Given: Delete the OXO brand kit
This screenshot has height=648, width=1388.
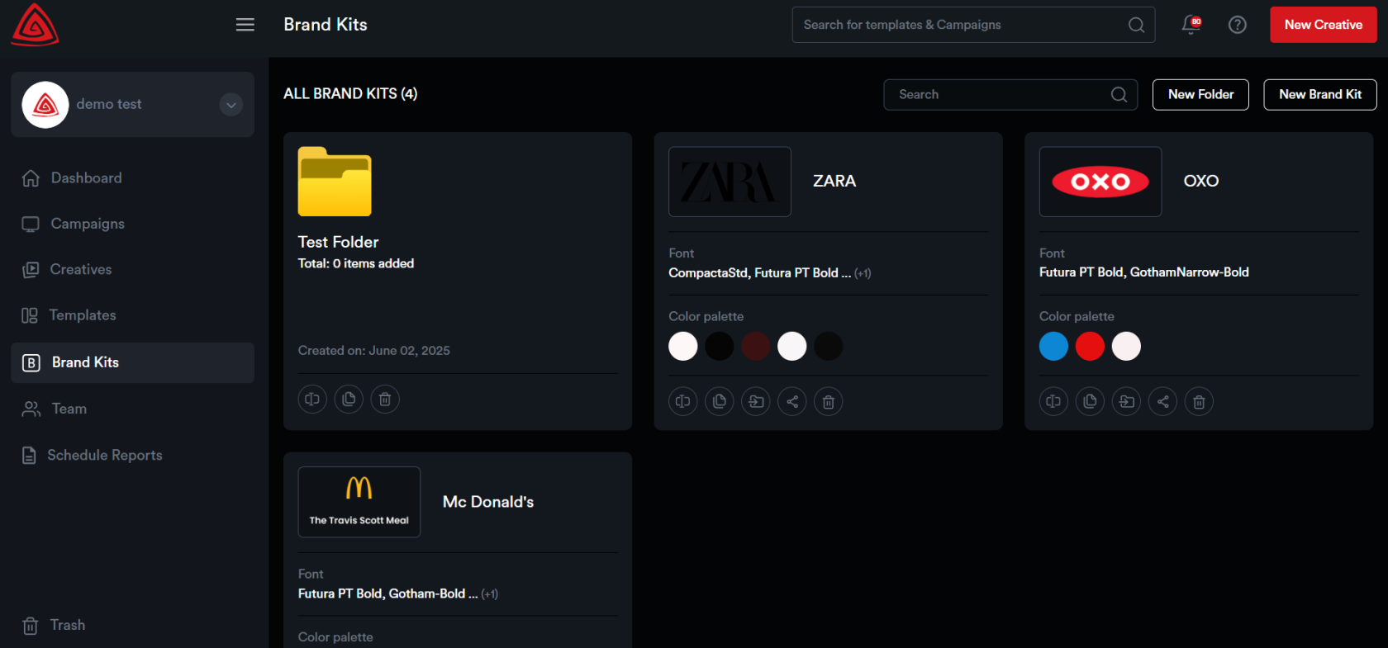Looking at the screenshot, I should click(1199, 402).
